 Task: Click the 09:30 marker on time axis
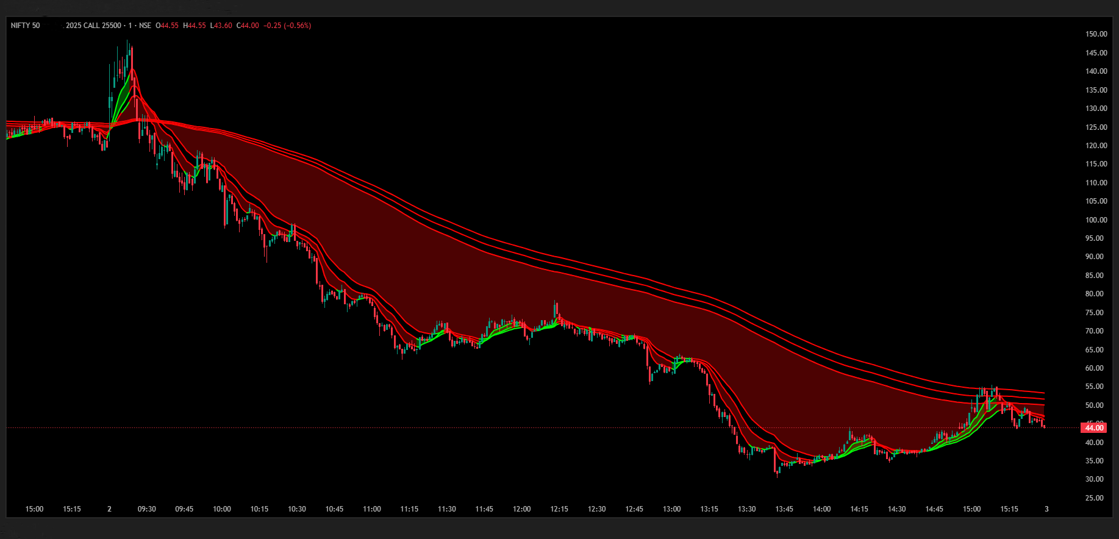click(x=147, y=509)
